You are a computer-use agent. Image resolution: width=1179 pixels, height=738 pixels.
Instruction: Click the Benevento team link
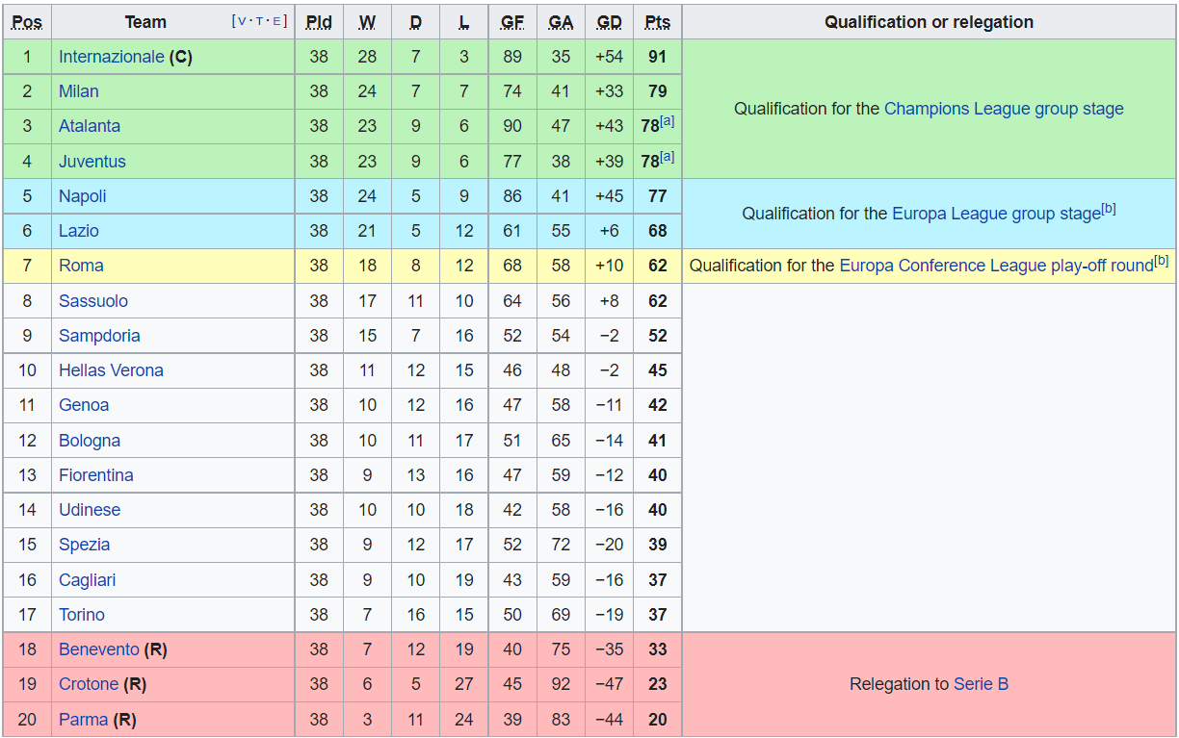(98, 649)
